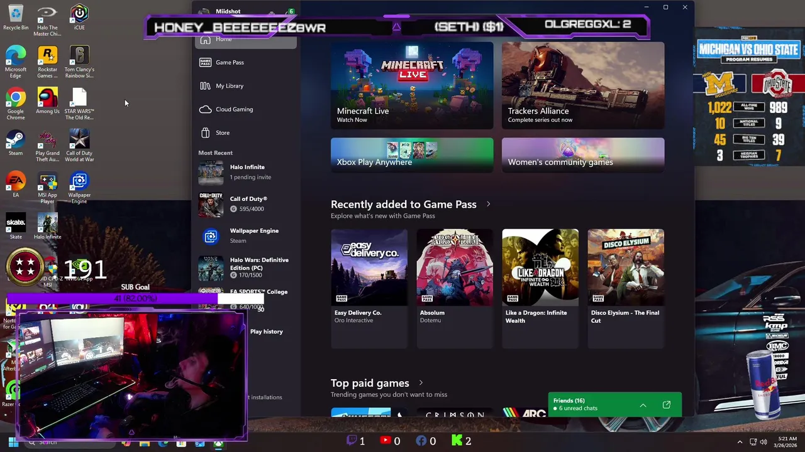Open Disco Elysium - The Final Cut card

click(626, 288)
